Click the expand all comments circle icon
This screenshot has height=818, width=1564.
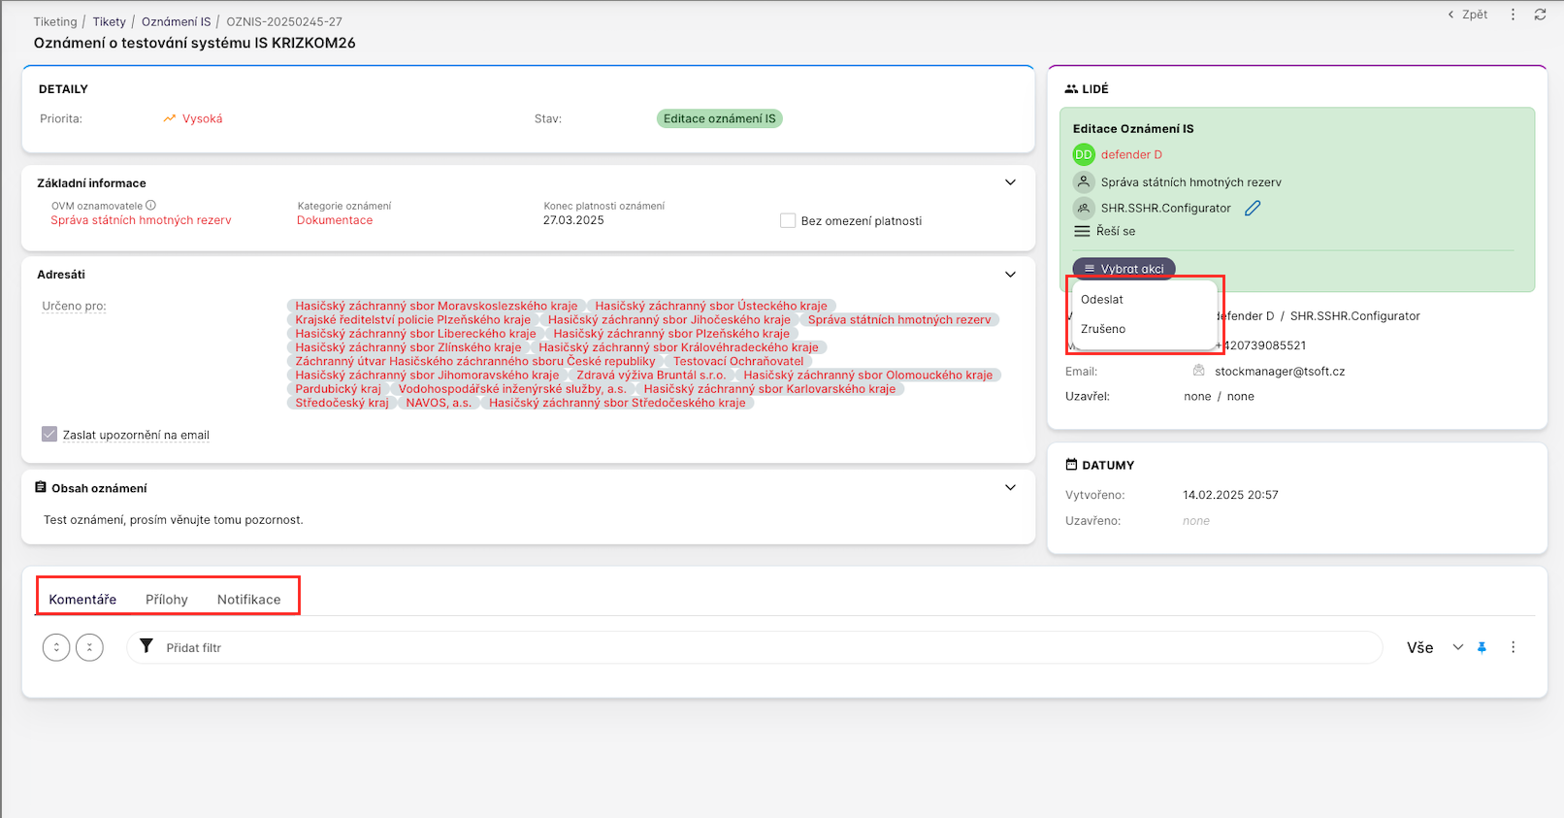tap(56, 647)
